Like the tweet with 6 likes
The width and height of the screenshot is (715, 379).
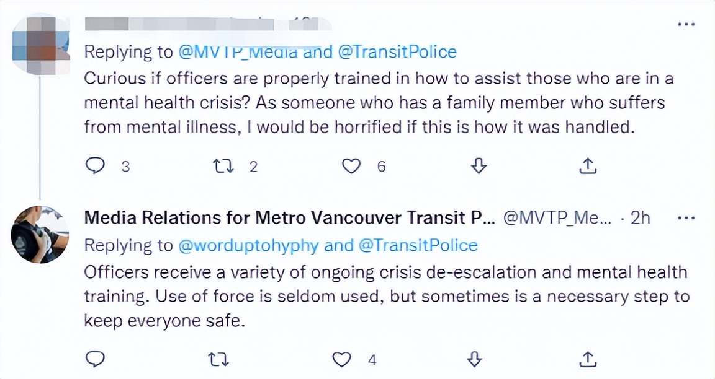coord(352,166)
